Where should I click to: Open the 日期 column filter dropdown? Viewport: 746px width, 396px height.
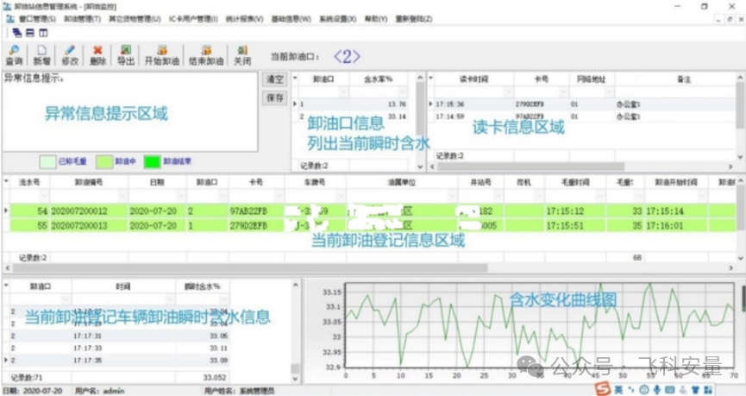coord(181,196)
